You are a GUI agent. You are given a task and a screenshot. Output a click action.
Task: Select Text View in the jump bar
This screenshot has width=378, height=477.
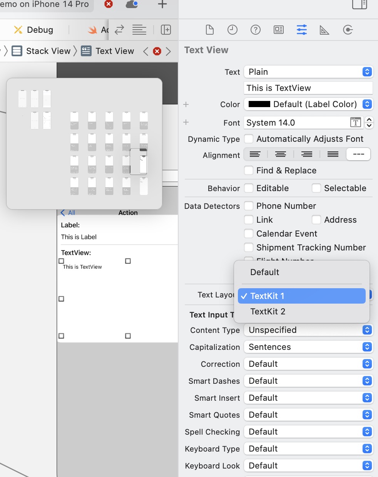click(x=108, y=51)
